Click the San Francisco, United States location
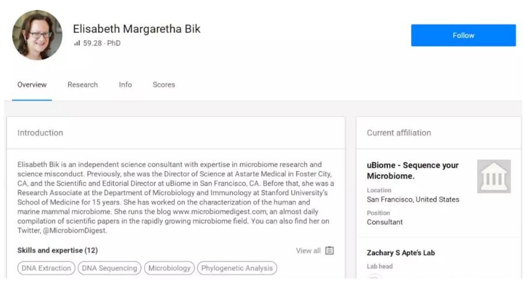This screenshot has height=292, width=524. coord(413,200)
